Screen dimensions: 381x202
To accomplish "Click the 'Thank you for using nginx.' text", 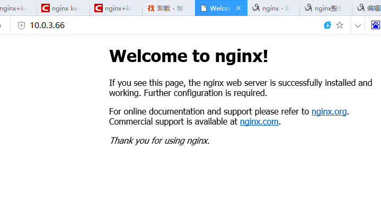I will click(160, 140).
